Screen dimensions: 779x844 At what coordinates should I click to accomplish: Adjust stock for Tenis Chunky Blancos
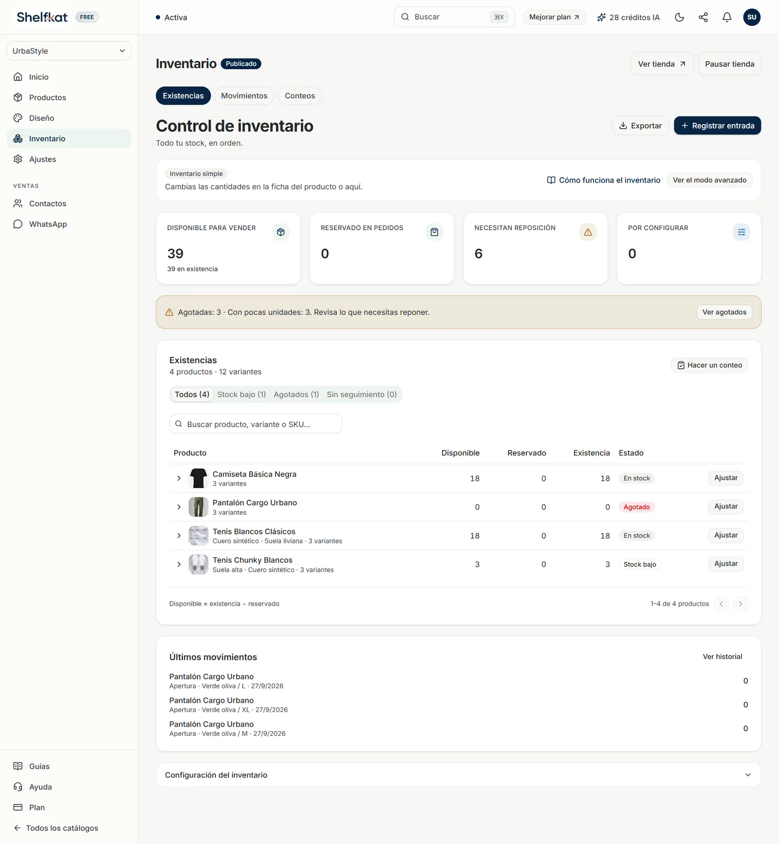(725, 564)
